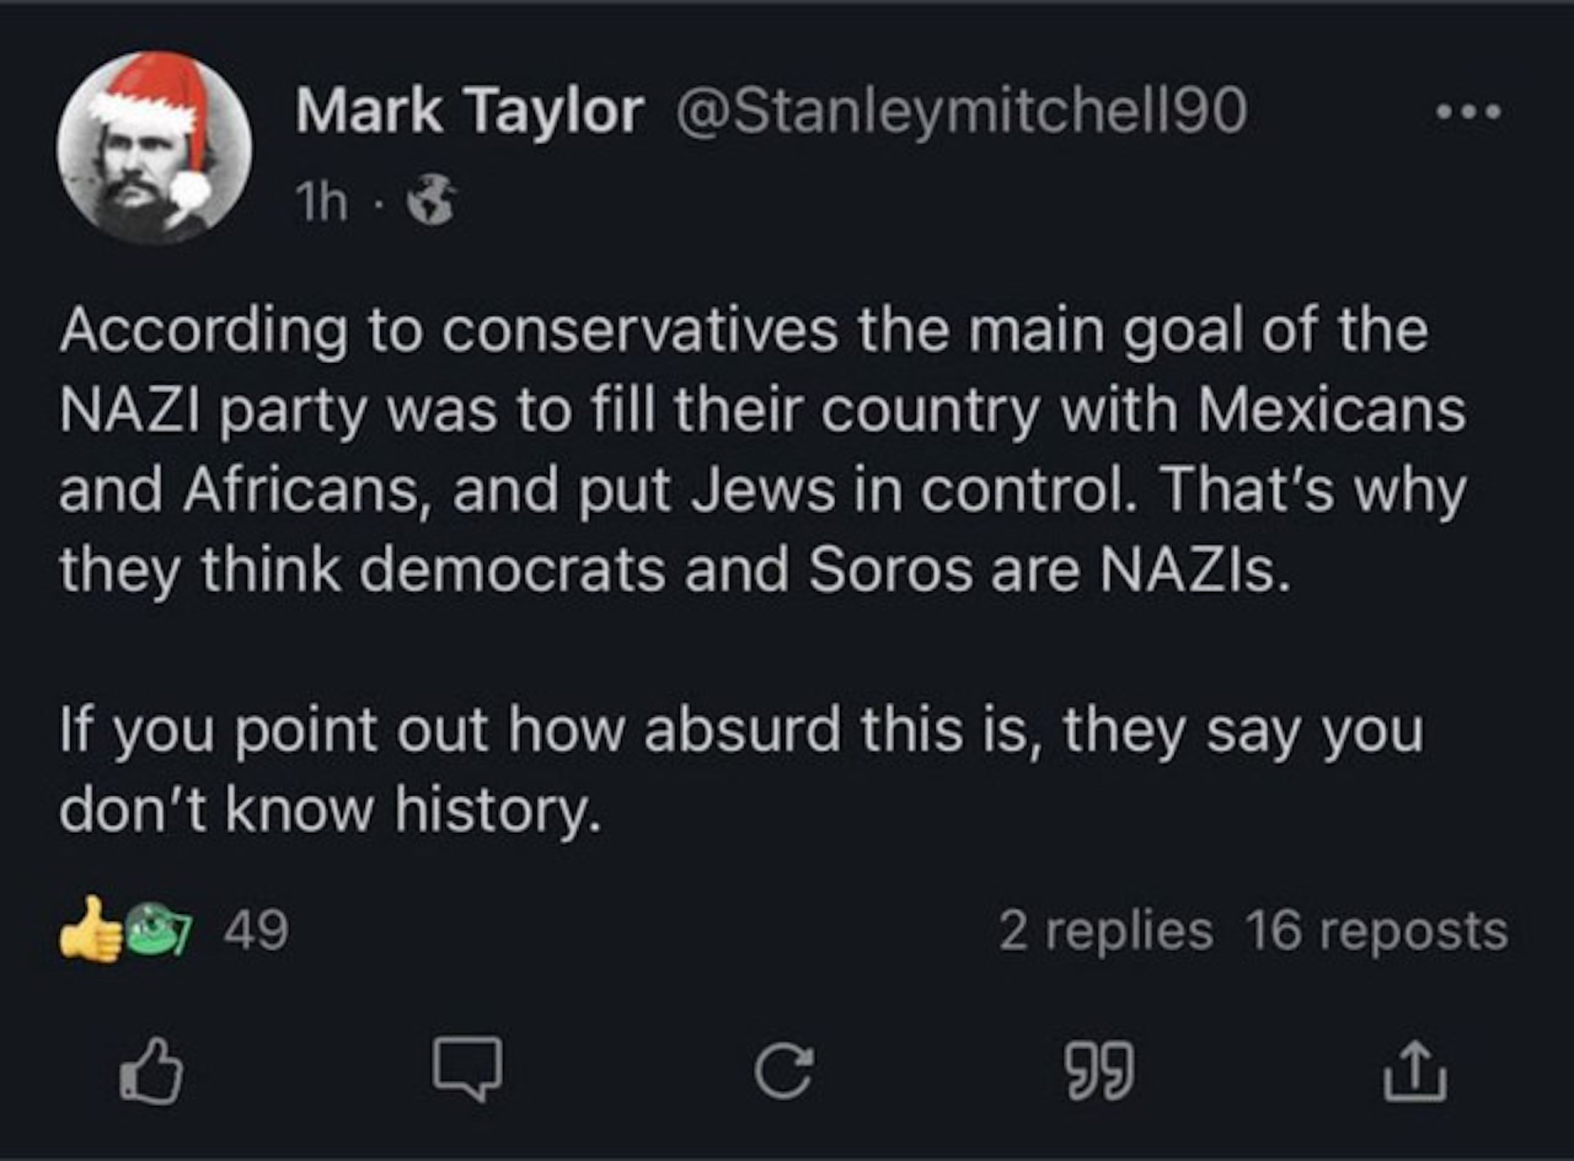Click the word 'Soros' in the post
Image resolution: width=1574 pixels, height=1161 pixels.
pyautogui.click(x=891, y=569)
